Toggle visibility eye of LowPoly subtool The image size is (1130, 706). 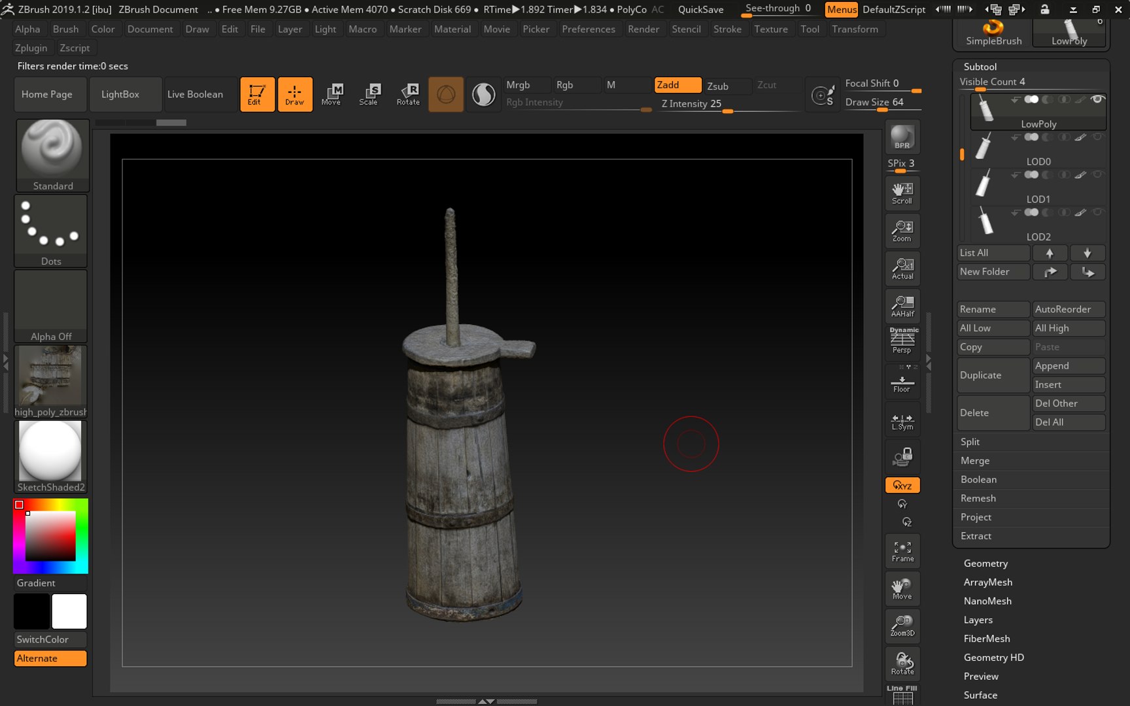(1098, 99)
